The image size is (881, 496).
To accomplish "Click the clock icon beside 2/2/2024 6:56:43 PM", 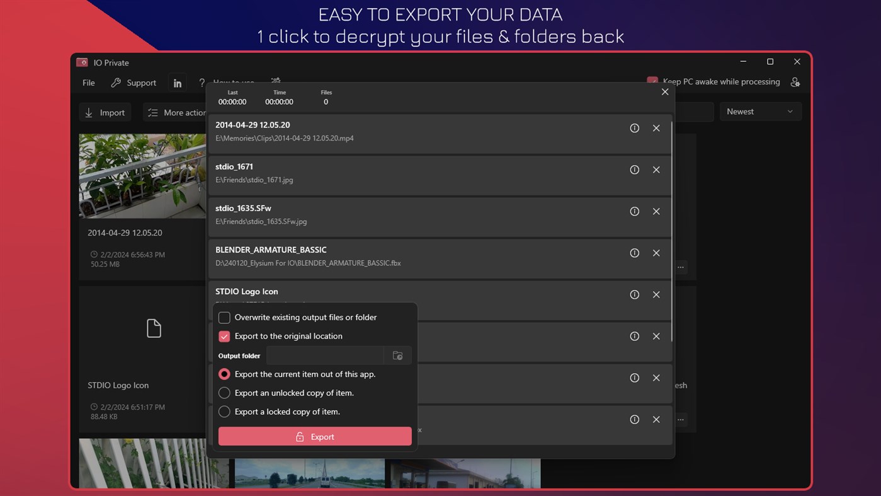I will tap(94, 255).
